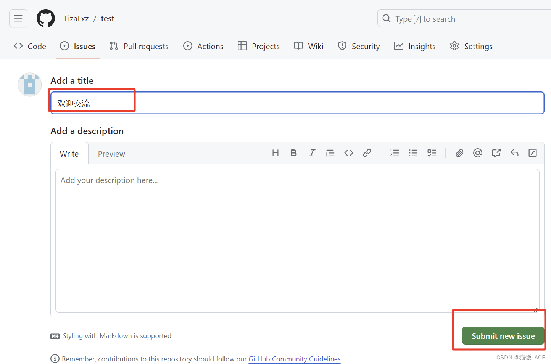Switch to the Code tab

pyautogui.click(x=30, y=46)
